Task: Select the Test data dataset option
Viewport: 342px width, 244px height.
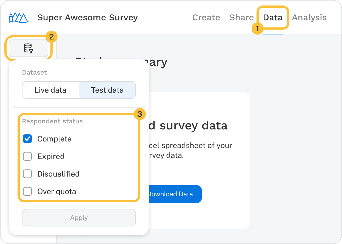Action: coord(107,90)
